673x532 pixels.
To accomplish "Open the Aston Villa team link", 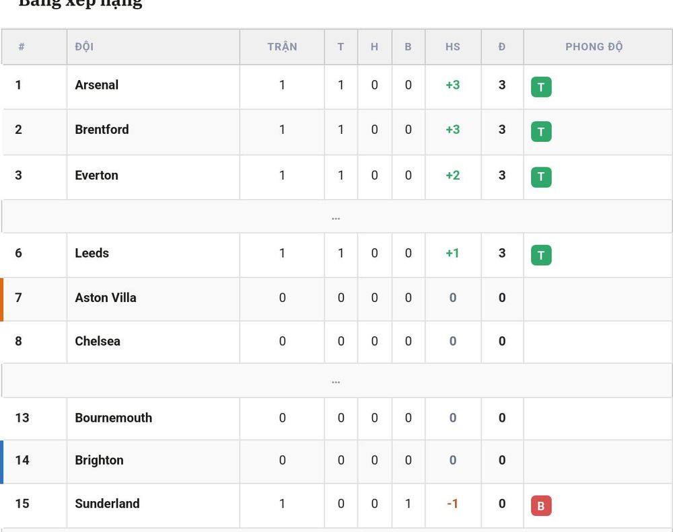I will [x=106, y=298].
